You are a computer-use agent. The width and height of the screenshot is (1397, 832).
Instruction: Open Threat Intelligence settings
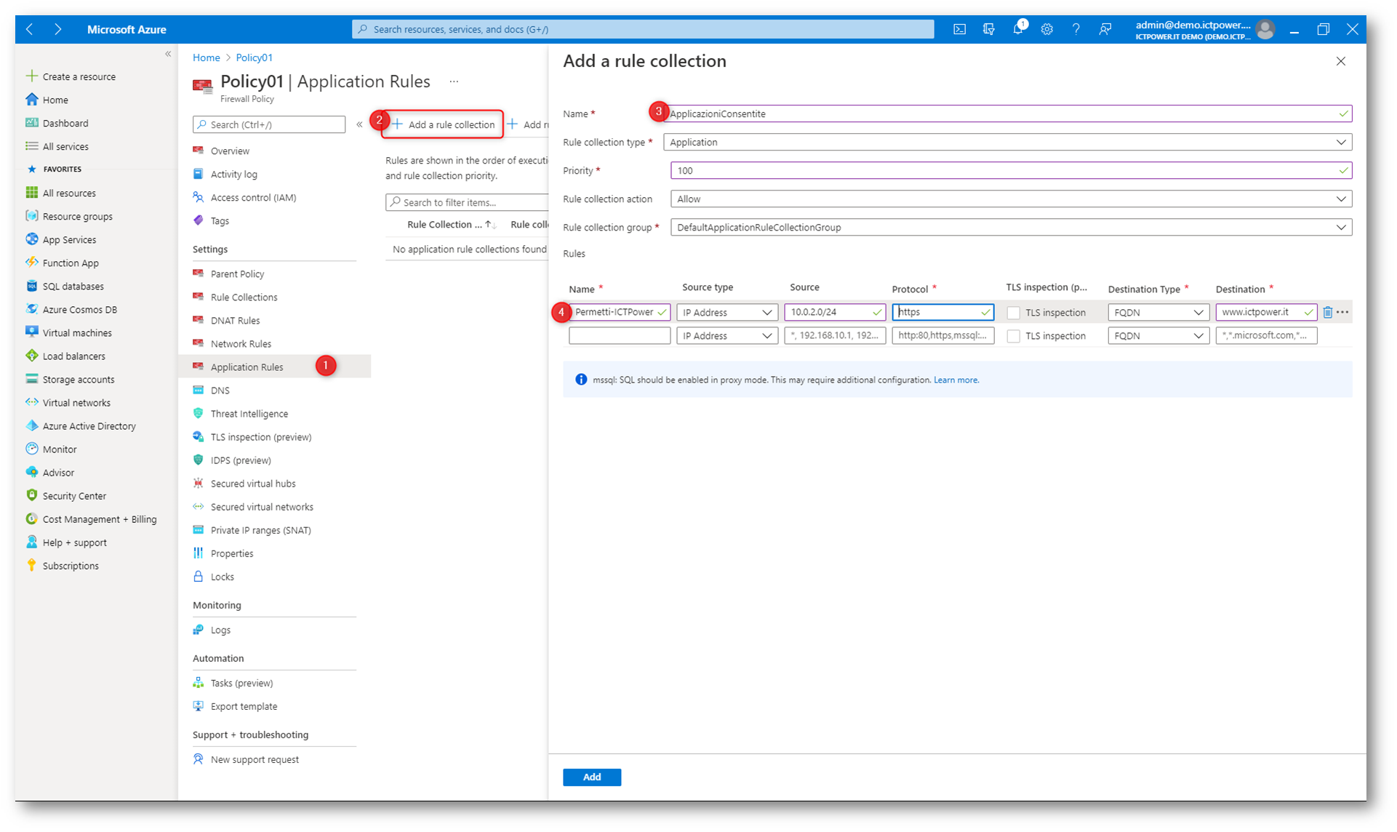[x=249, y=414]
